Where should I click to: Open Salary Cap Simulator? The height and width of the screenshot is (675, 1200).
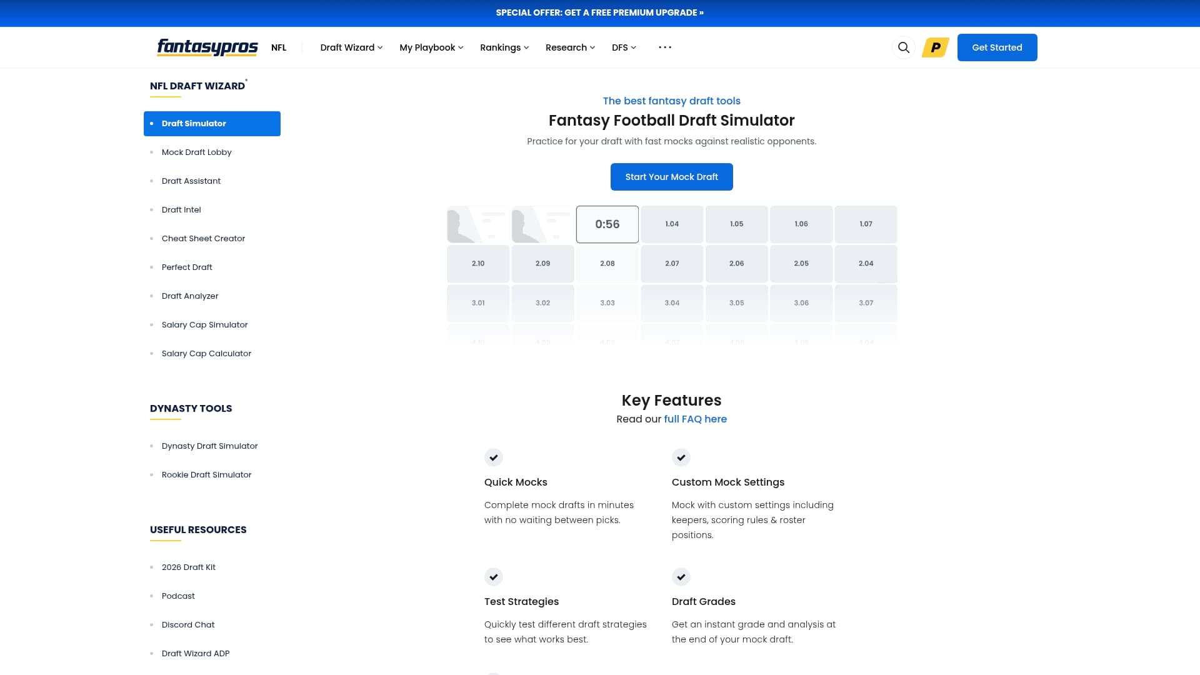pyautogui.click(x=204, y=325)
